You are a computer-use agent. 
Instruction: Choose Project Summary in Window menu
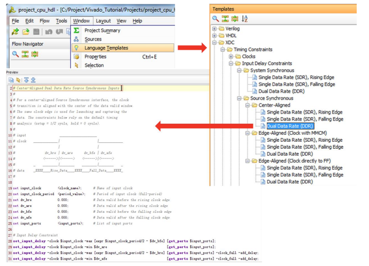pos(102,30)
